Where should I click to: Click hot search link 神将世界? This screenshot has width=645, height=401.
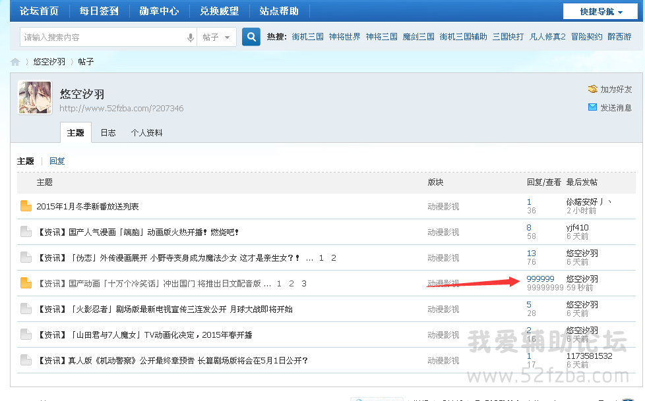(345, 37)
